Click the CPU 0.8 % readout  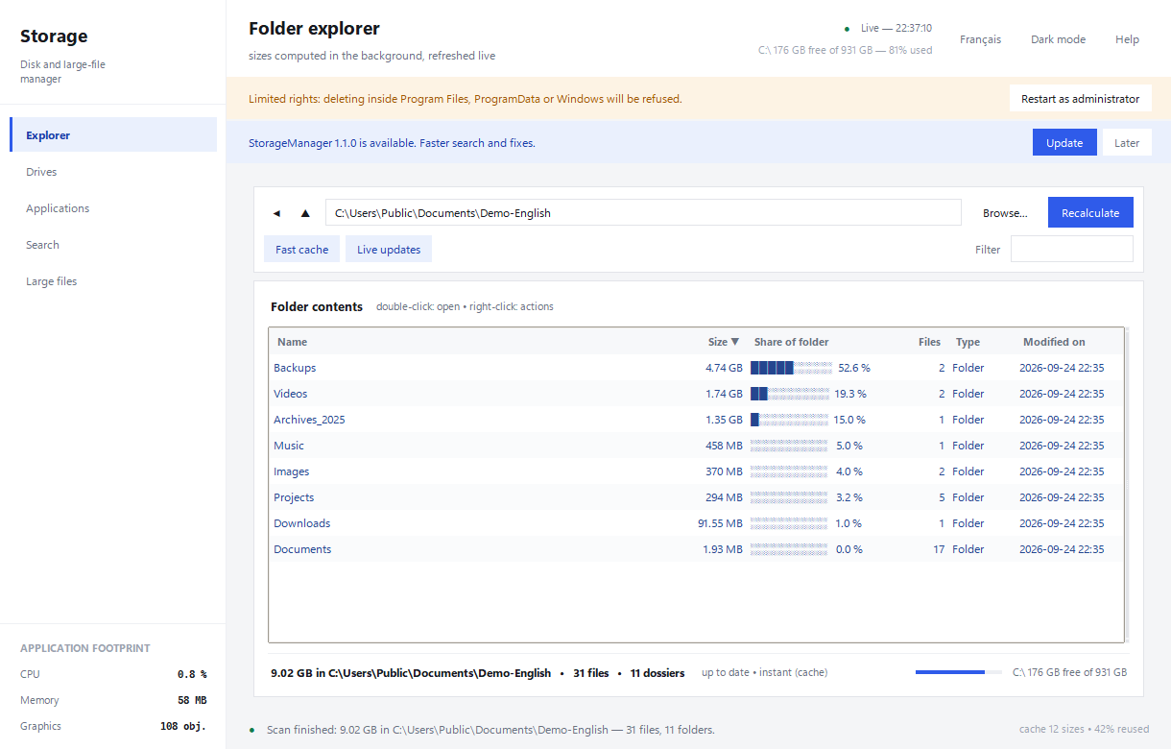point(113,674)
